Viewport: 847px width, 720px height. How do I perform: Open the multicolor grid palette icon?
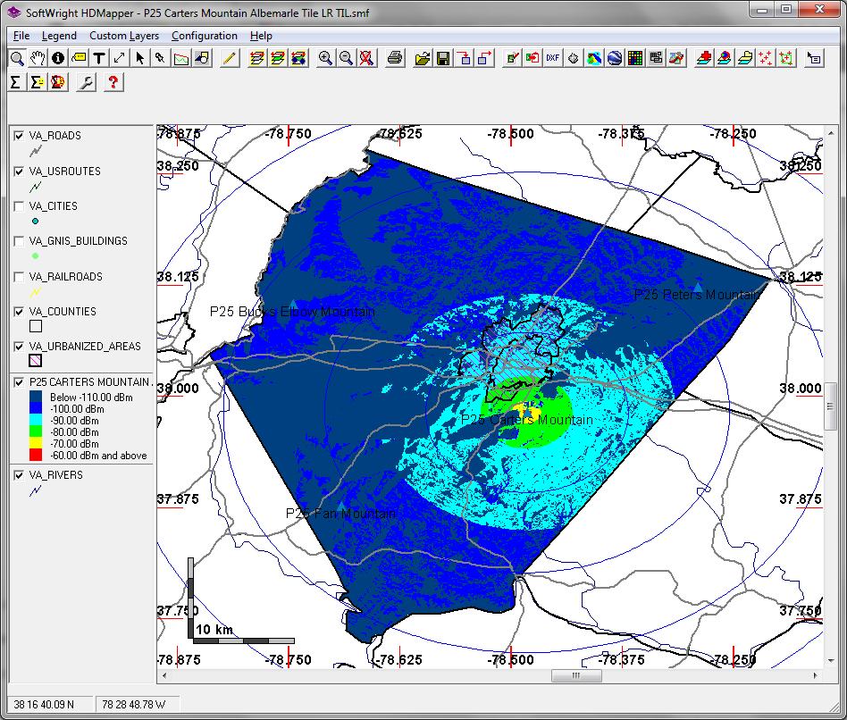pos(634,58)
